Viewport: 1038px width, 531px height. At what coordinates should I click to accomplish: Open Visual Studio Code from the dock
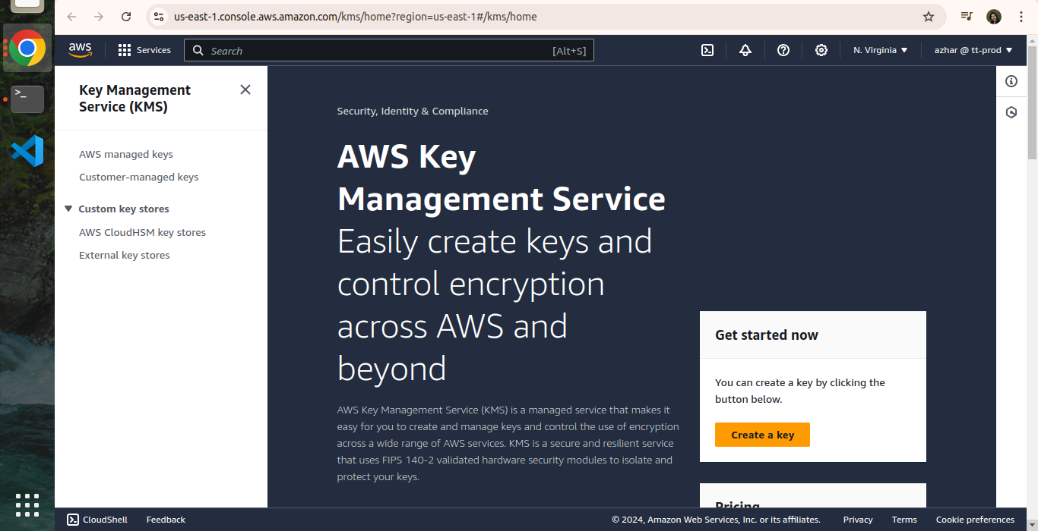27,151
